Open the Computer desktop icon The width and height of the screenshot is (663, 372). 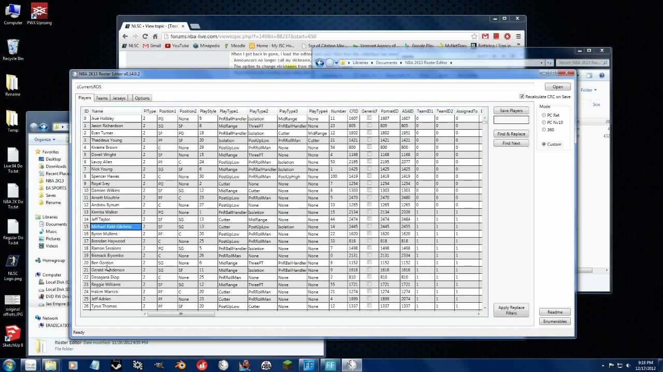(12, 14)
